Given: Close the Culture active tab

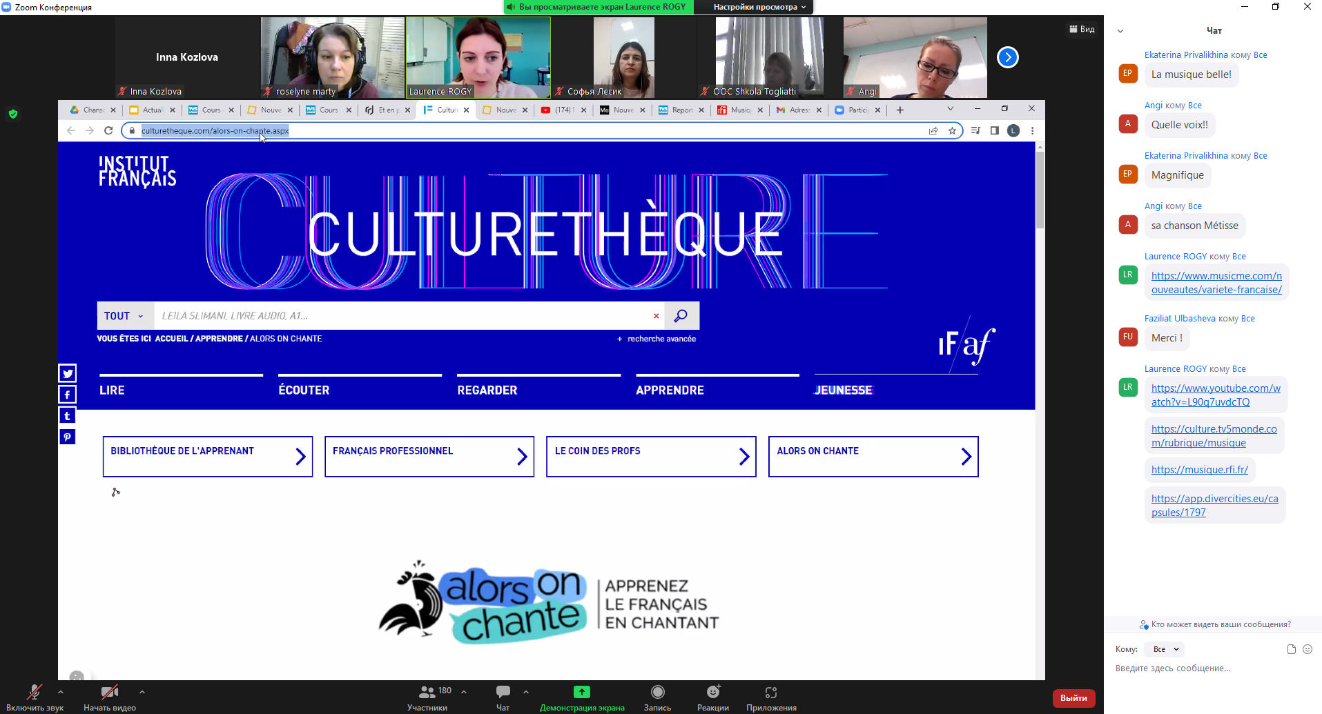Looking at the screenshot, I should tap(467, 110).
